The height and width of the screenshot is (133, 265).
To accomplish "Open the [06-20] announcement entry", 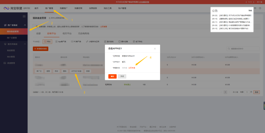I will point(231,15).
